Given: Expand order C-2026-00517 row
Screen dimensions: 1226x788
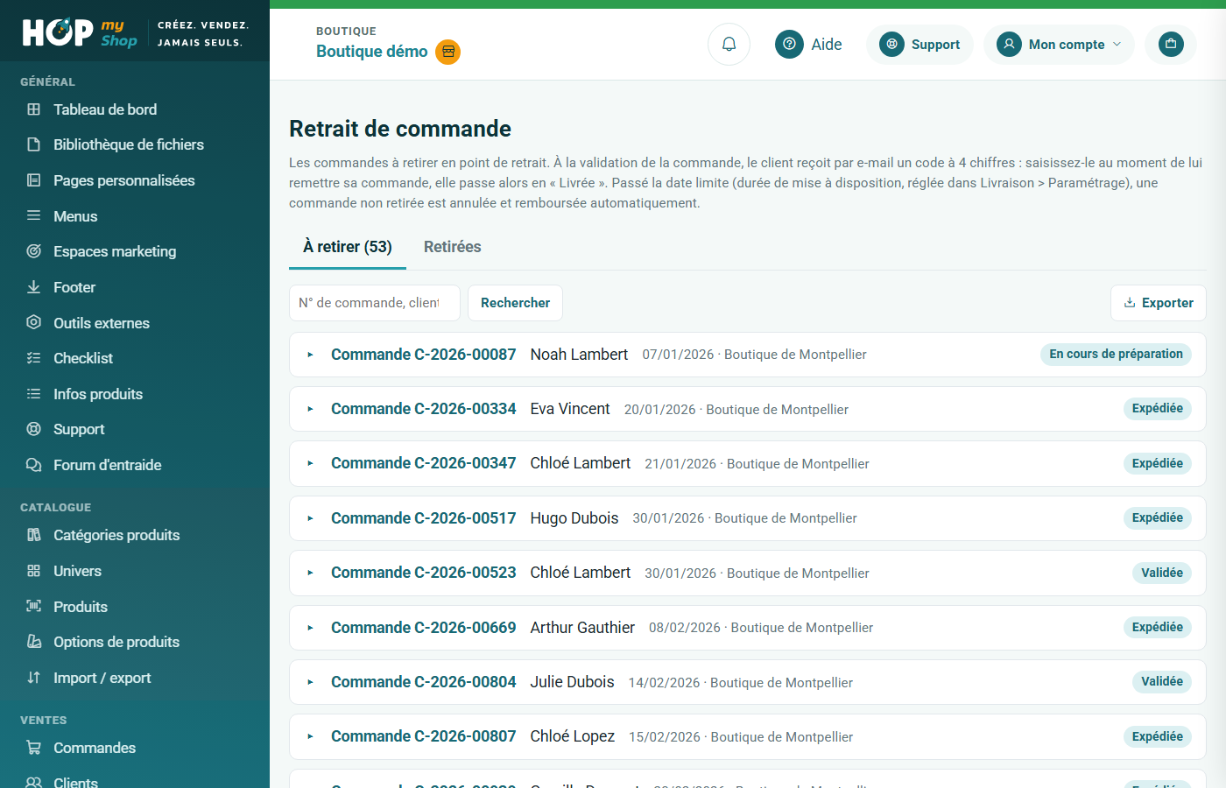Looking at the screenshot, I should point(311,518).
